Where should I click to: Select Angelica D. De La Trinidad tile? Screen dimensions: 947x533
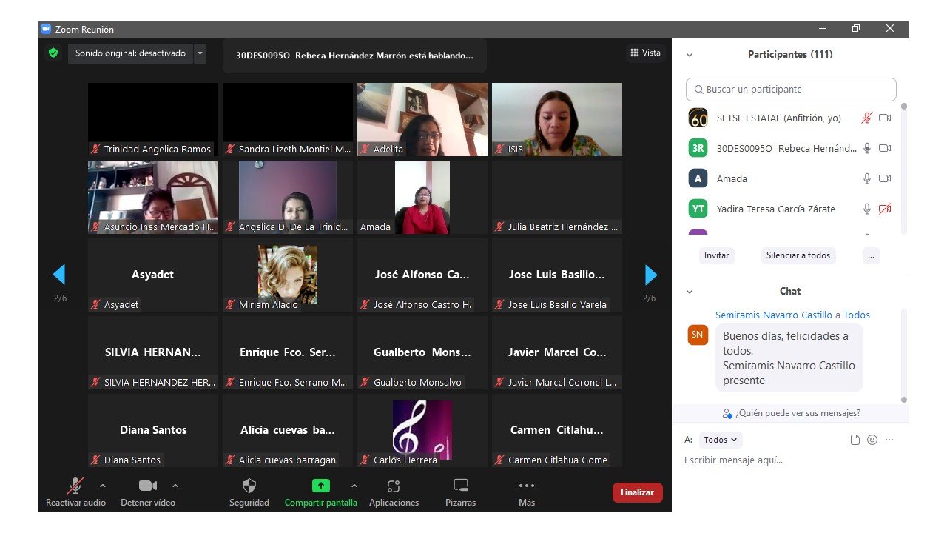tap(288, 197)
